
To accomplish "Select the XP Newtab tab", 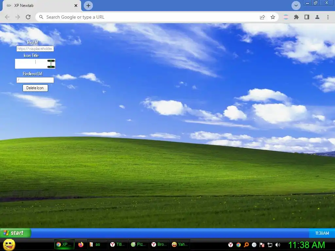I will pyautogui.click(x=42, y=6).
